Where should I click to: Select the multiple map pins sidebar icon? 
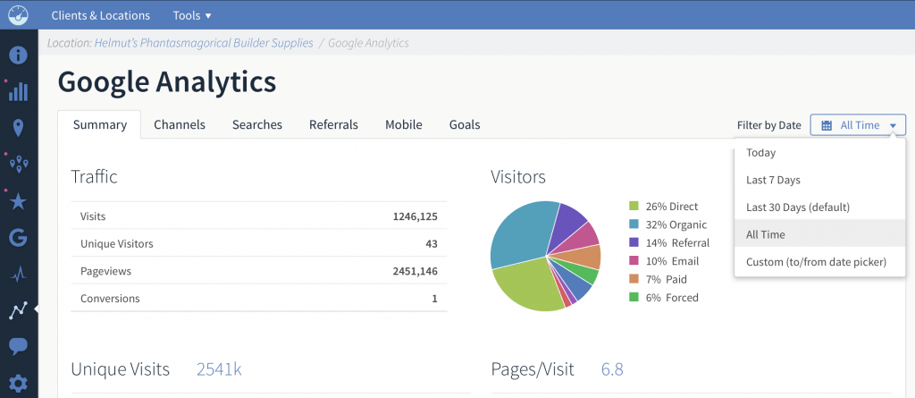coord(19,165)
